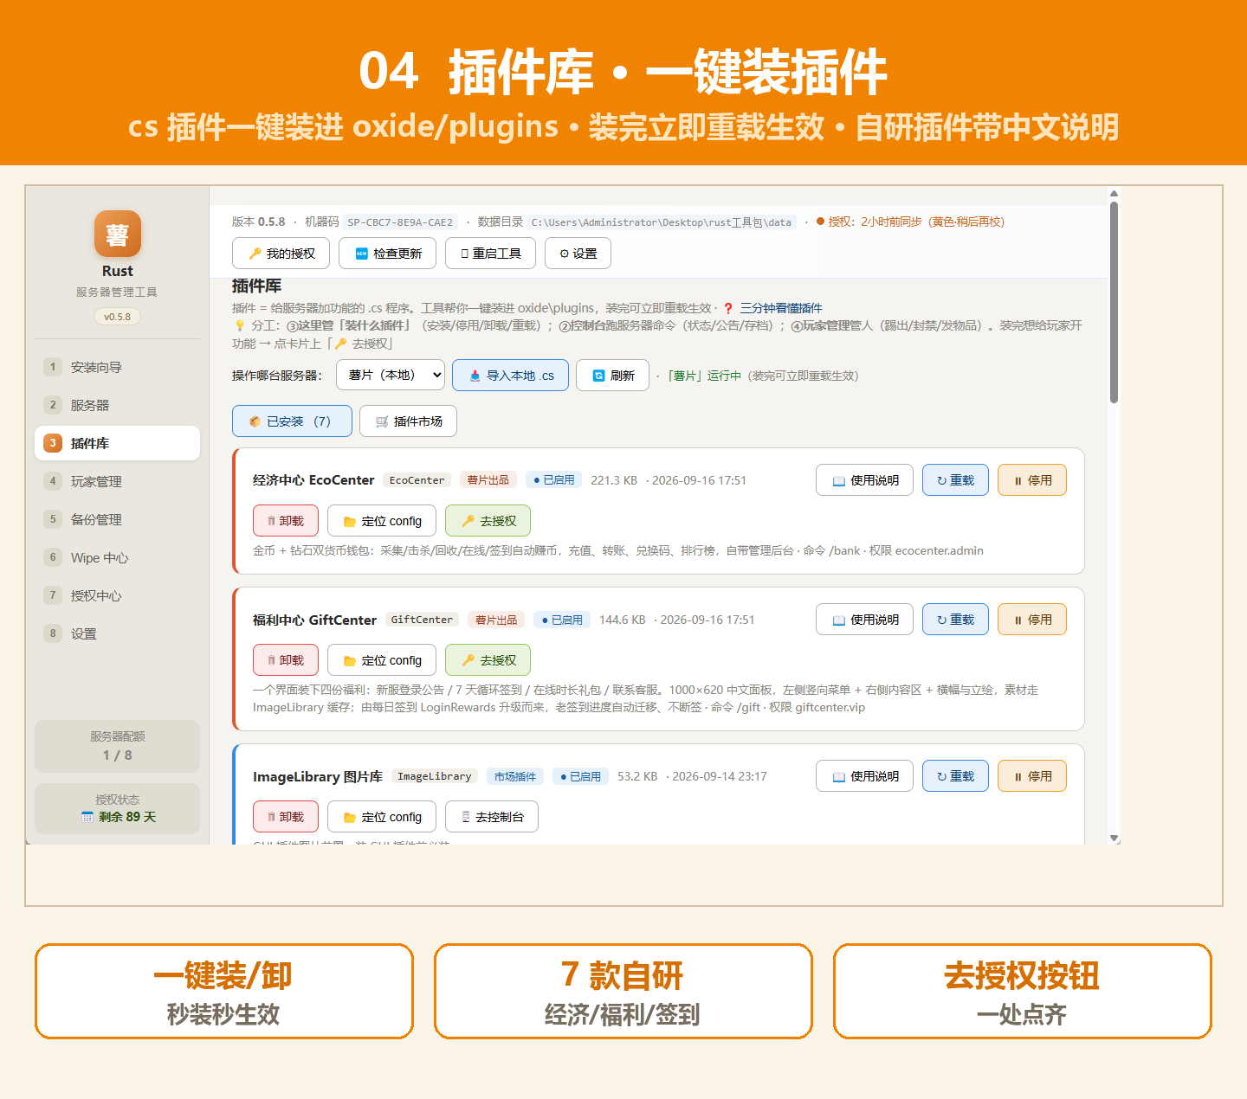Image resolution: width=1247 pixels, height=1099 pixels.
Task: Open 设置 item in sidebar
Action: click(117, 633)
